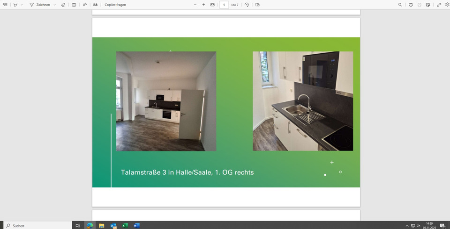The height and width of the screenshot is (229, 450).
Task: Zoom out with the minus button
Action: [x=195, y=5]
